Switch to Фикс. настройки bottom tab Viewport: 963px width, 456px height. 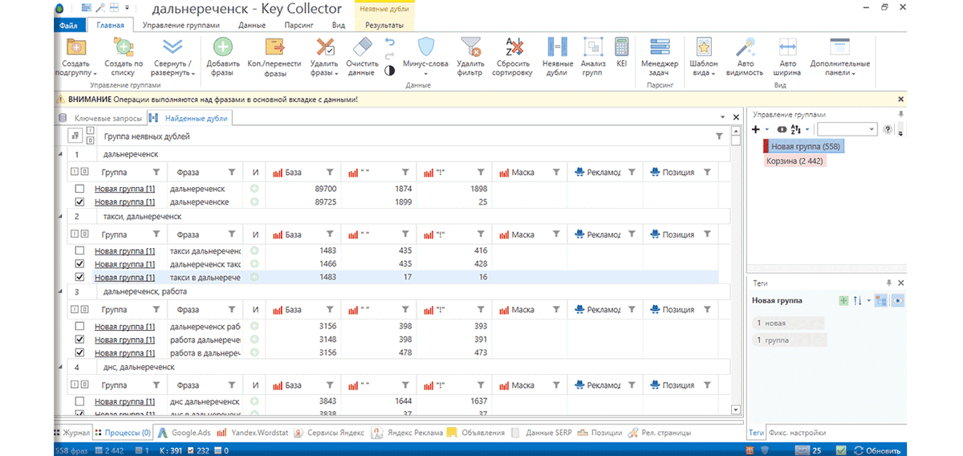(797, 433)
